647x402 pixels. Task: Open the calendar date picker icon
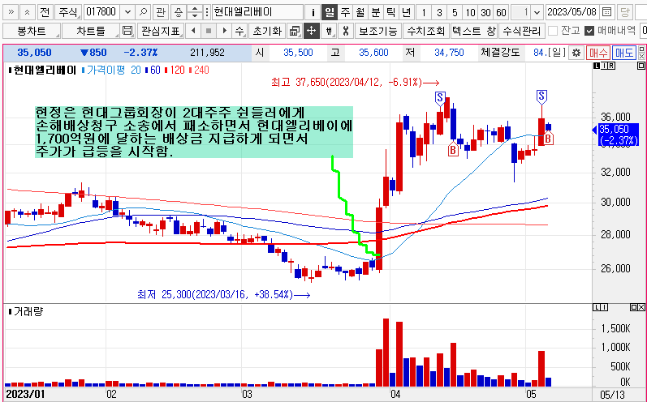coord(606,12)
